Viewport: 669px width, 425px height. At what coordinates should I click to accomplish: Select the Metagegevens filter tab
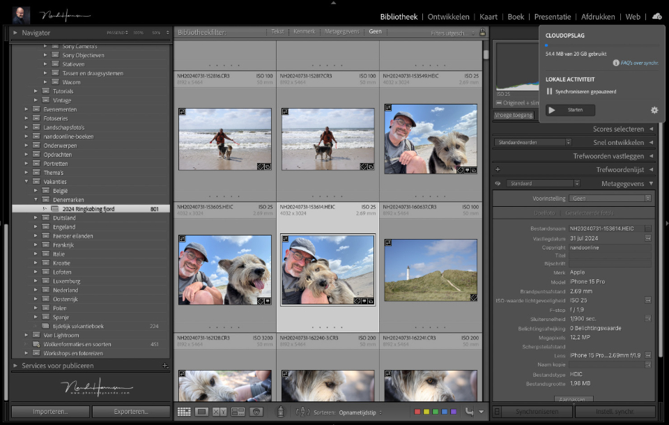tap(340, 32)
